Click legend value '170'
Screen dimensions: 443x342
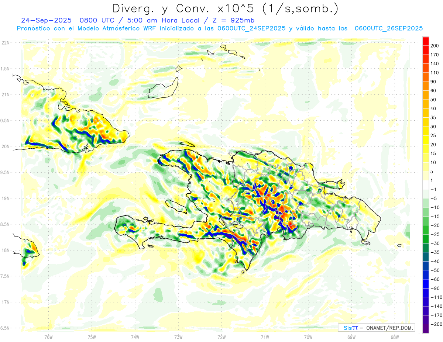tap(435, 55)
